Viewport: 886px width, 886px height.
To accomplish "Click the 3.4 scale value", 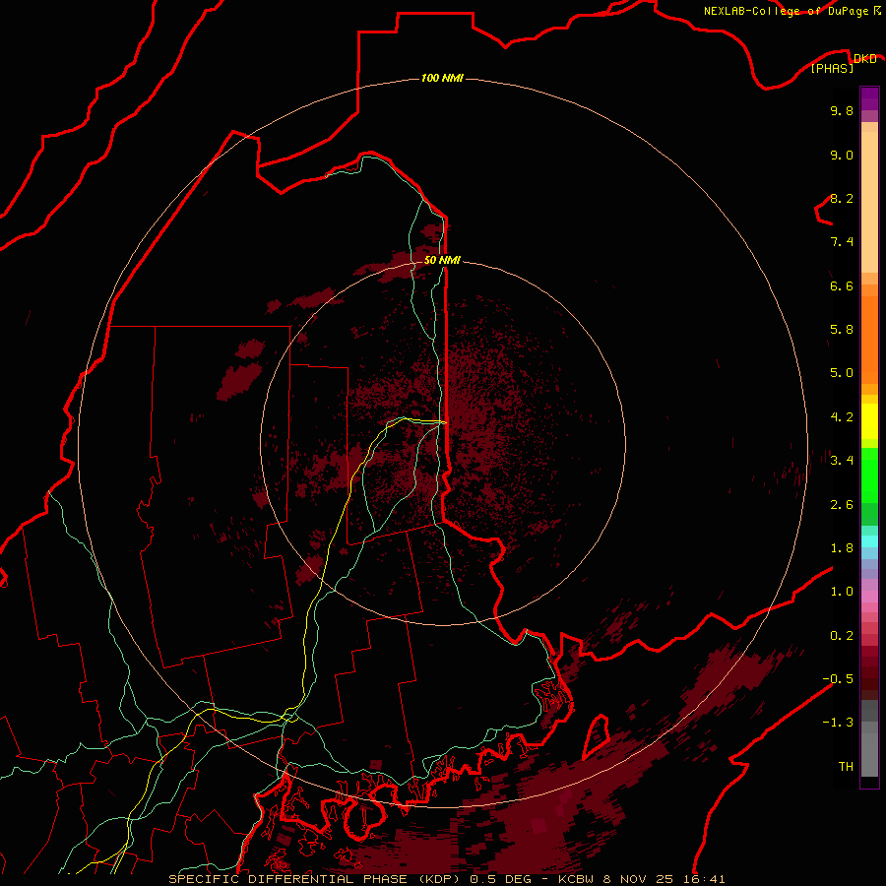I will [x=842, y=461].
